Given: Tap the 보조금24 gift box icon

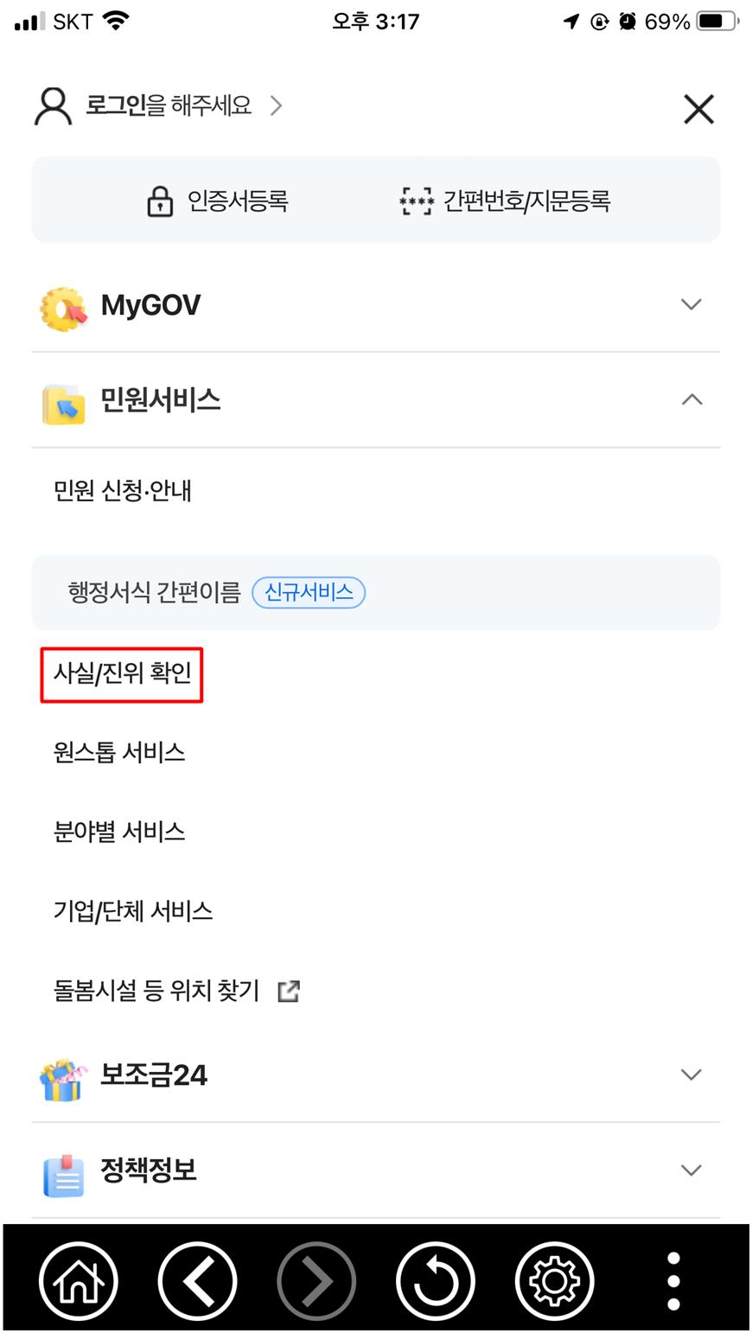Looking at the screenshot, I should pos(64,1080).
